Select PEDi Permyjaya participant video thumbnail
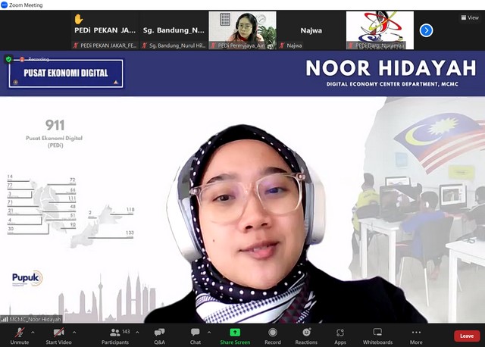 click(242, 30)
